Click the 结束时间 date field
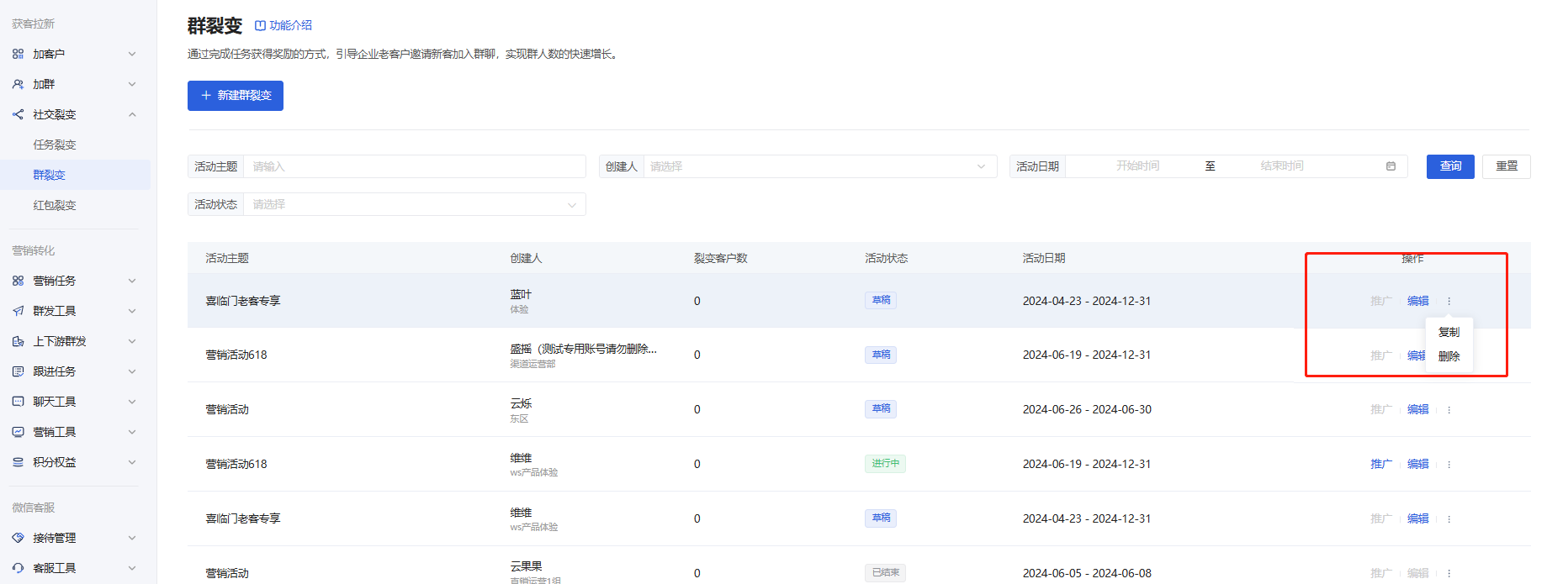Screen dimensions: 1547x584 pos(1282,166)
